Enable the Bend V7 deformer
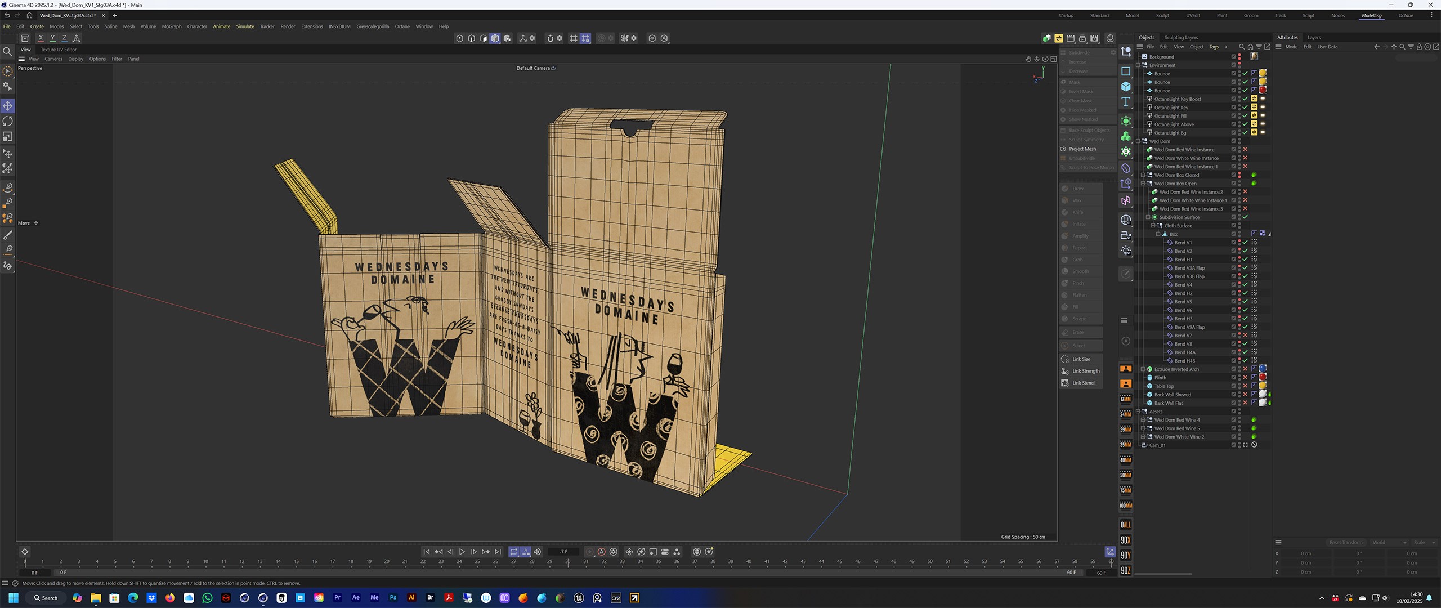This screenshot has height=608, width=1441. pyautogui.click(x=1245, y=336)
